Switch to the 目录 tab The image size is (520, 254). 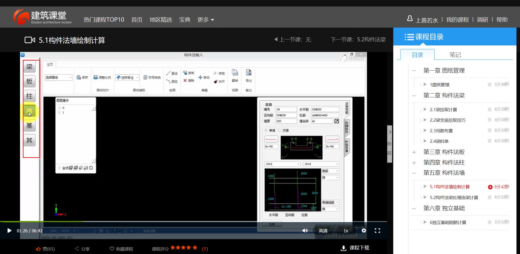tap(417, 55)
